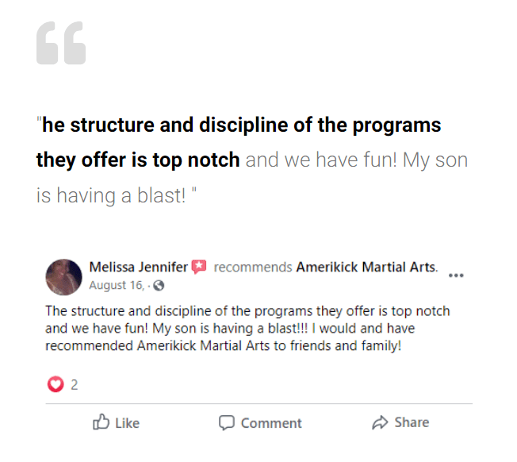Click the red recommendation star badge

[x=199, y=267]
